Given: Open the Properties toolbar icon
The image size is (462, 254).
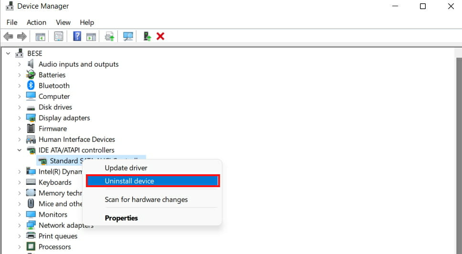Looking at the screenshot, I should [x=59, y=37].
